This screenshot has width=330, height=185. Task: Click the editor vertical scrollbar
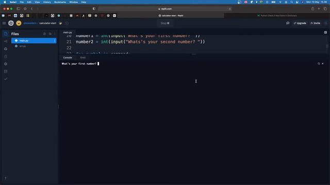(x=327, y=46)
